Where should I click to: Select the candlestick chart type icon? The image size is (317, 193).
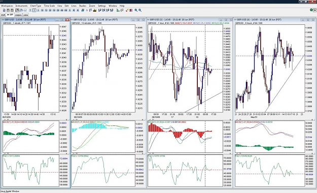click(17, 10)
